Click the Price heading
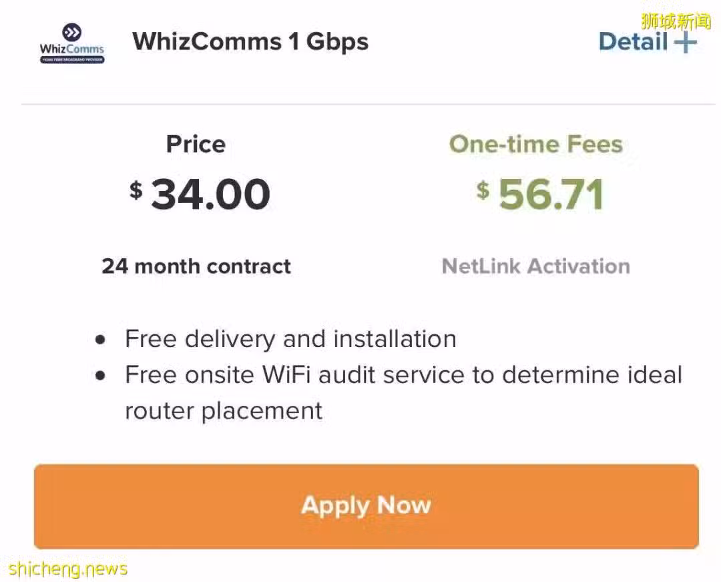 [196, 144]
